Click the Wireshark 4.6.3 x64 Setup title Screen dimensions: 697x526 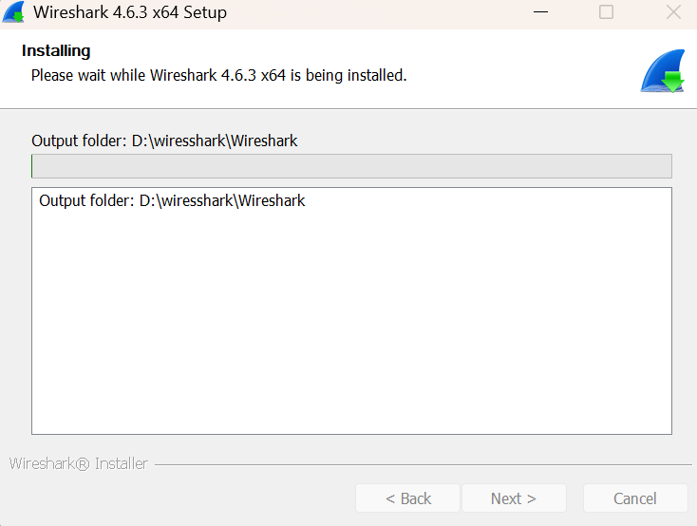pos(130,12)
